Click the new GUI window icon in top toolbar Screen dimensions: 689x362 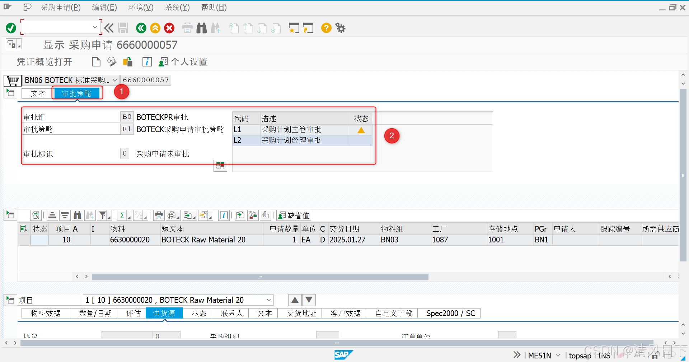point(294,28)
